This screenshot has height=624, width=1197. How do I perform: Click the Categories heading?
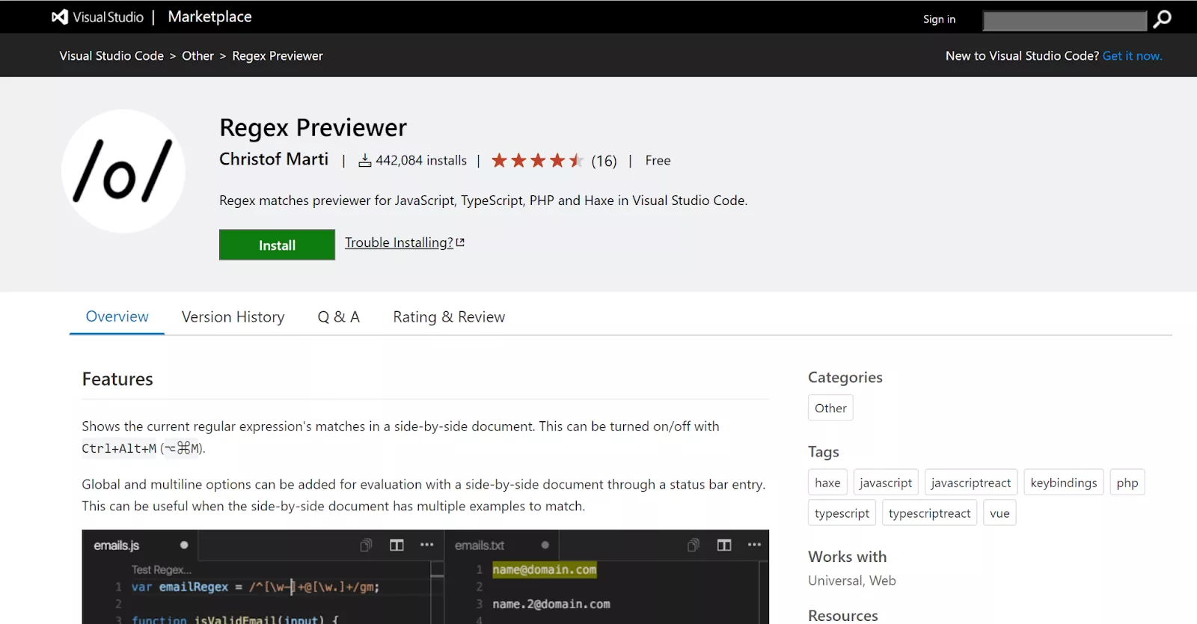tap(845, 377)
